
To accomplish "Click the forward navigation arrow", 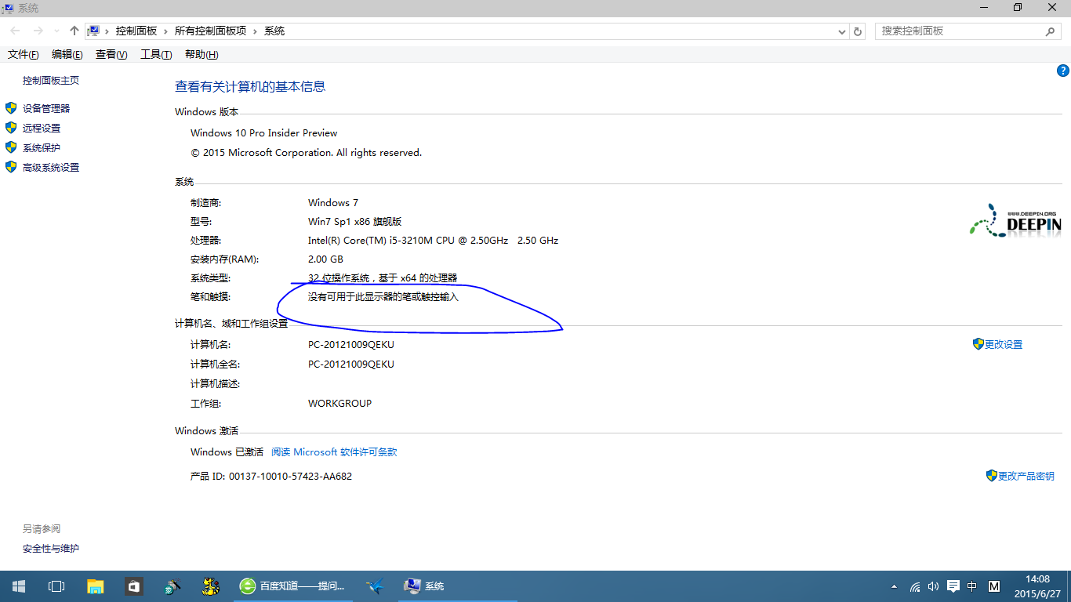I will 38,31.
